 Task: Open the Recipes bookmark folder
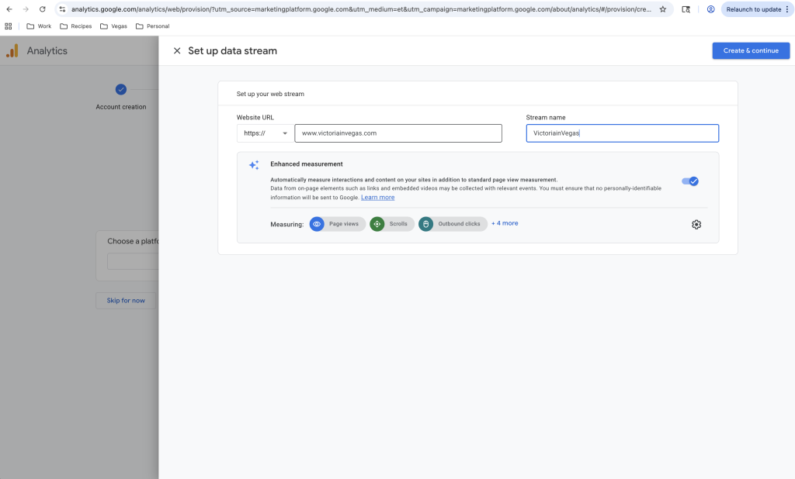(76, 26)
